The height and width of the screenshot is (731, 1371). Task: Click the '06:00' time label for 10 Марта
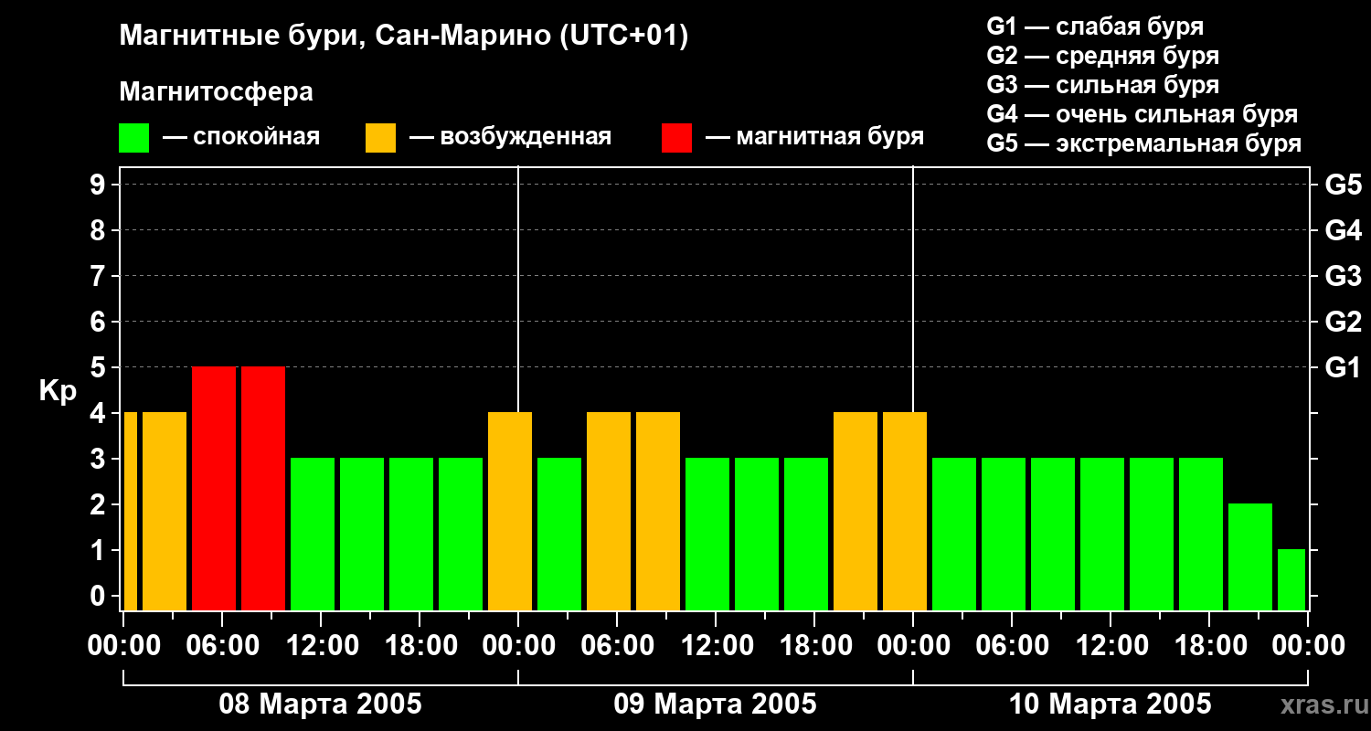coord(1012,646)
